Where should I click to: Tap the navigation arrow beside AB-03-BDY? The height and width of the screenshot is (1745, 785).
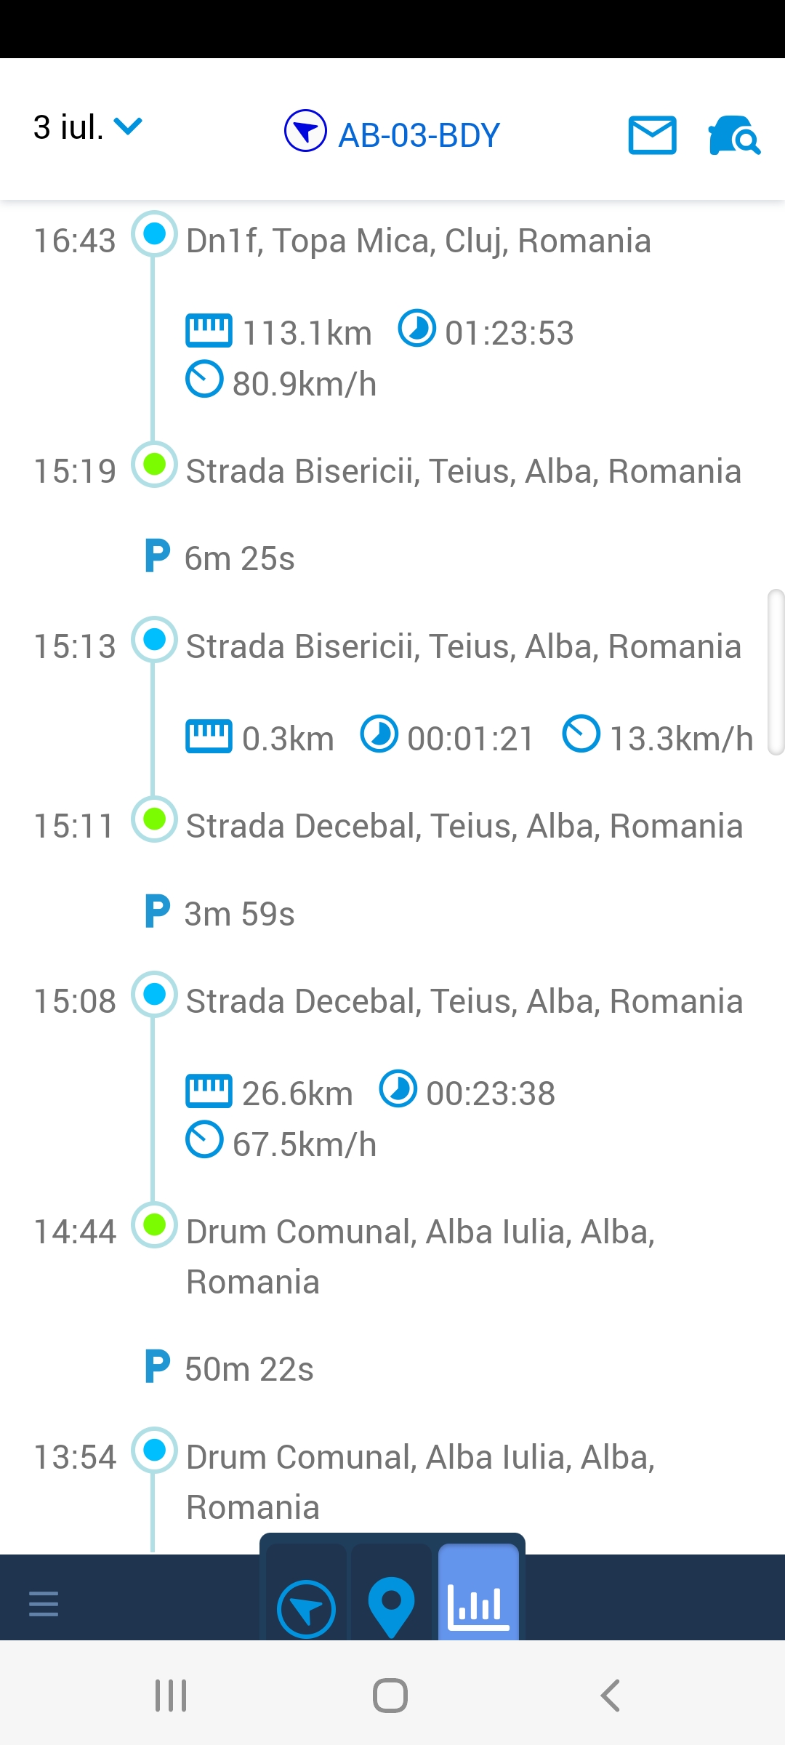[x=305, y=131]
